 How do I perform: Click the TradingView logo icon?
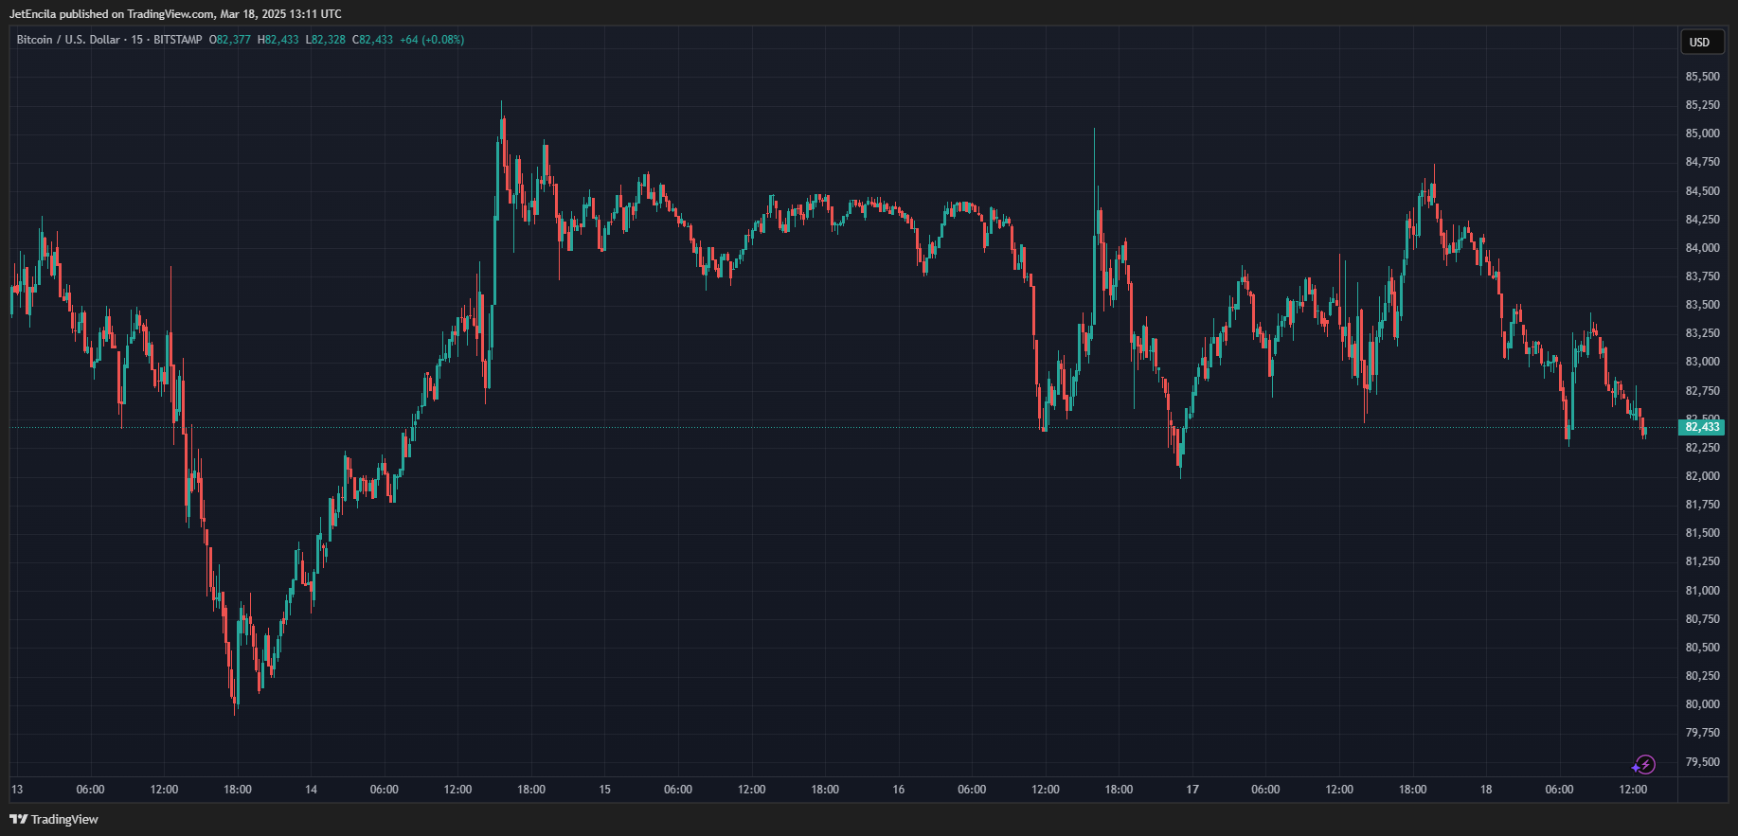[18, 819]
